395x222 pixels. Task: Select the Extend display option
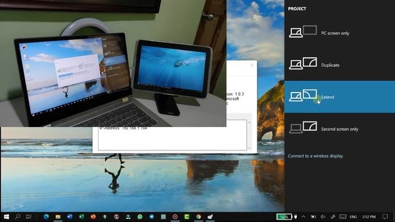click(x=339, y=97)
